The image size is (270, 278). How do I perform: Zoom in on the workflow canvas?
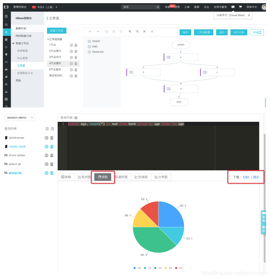(x=130, y=31)
